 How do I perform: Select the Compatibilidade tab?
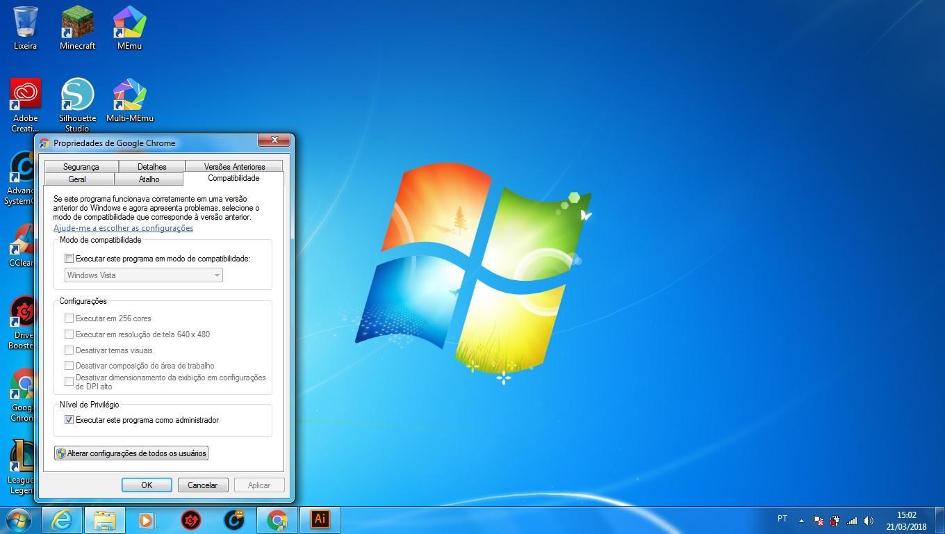233,178
